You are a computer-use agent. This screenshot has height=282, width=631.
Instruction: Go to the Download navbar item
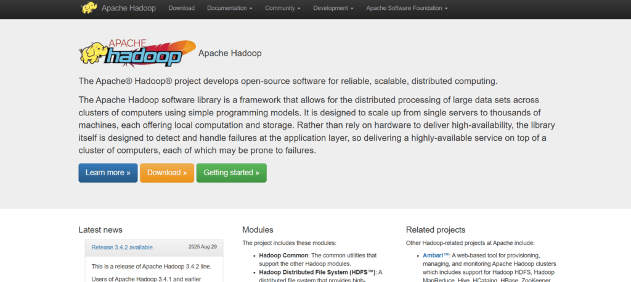(x=181, y=8)
